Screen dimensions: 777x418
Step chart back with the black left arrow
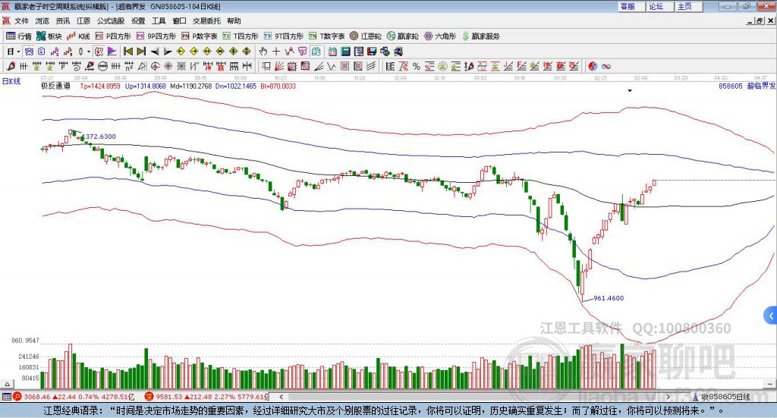pyautogui.click(x=155, y=52)
